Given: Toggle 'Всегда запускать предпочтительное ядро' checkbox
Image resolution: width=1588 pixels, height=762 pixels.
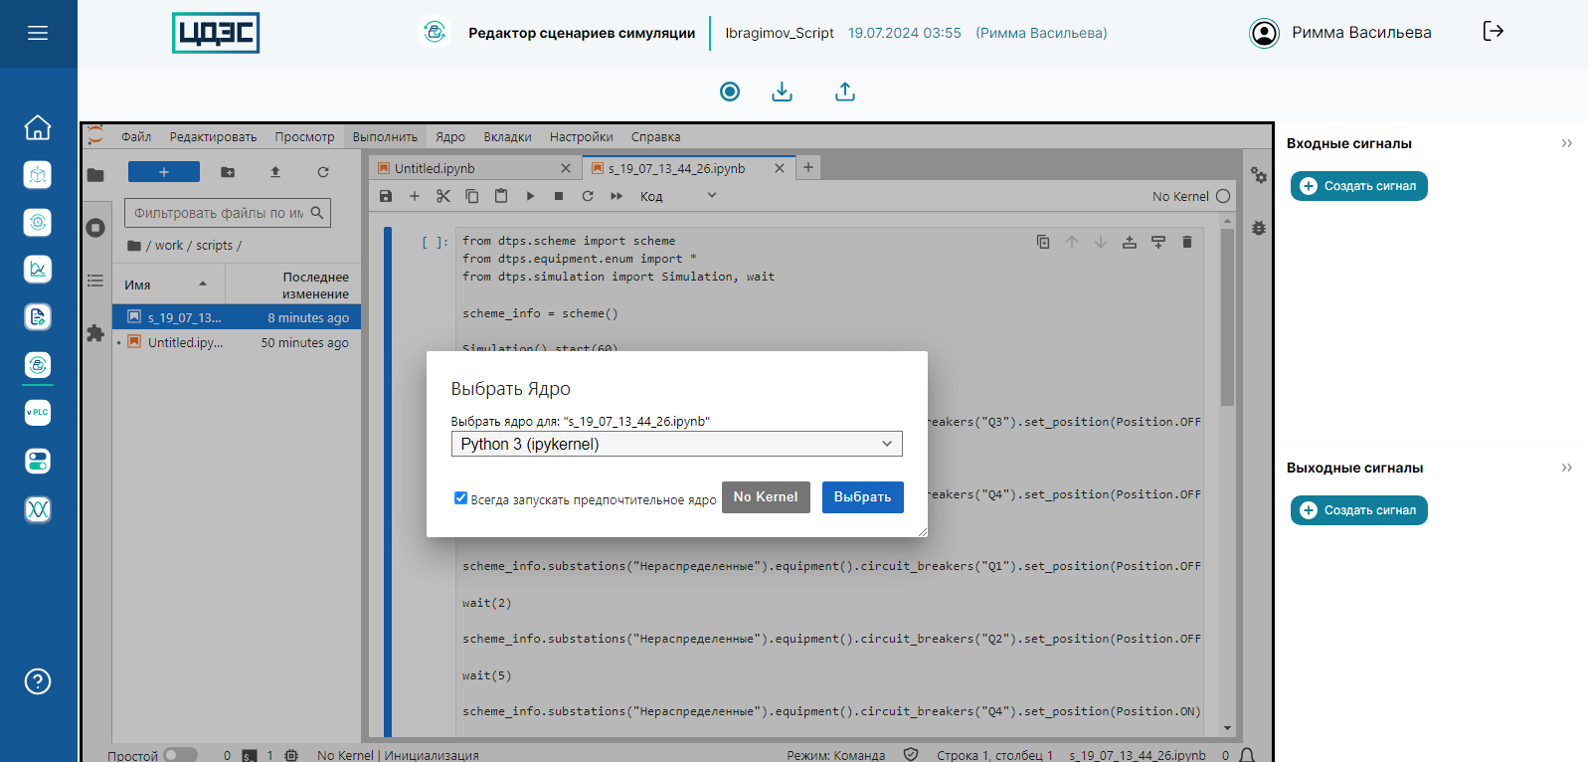Looking at the screenshot, I should (x=460, y=498).
